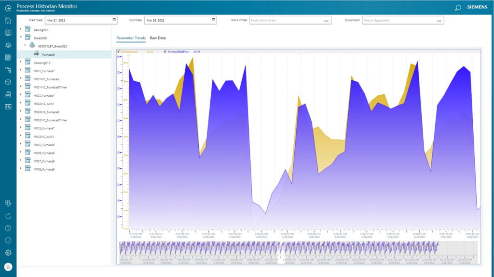Toggle the Furnace5GasFlow series checkbox
This screenshot has width=494, height=277.
165,51
